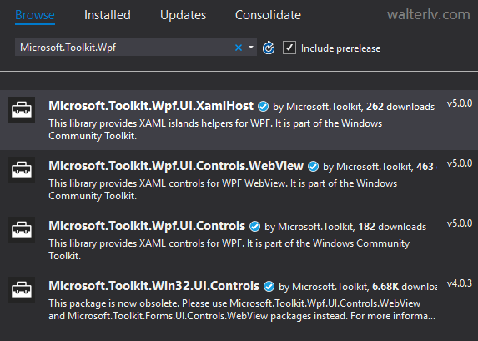Switch to the Installed tab
The image size is (478, 341).
click(108, 15)
